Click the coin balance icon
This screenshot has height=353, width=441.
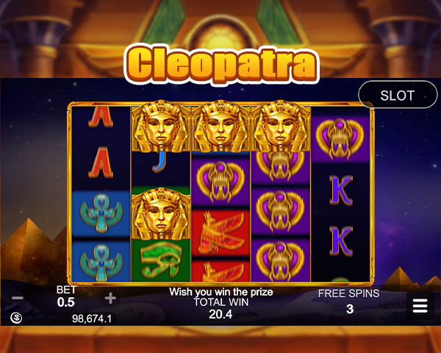16,318
